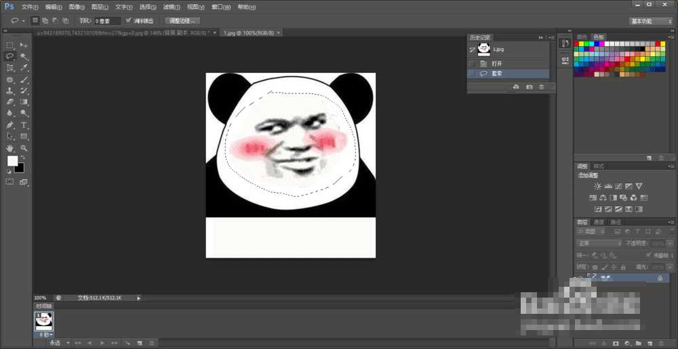Open the layer blend mode dropdown 正常
678x349 pixels.
(599, 243)
